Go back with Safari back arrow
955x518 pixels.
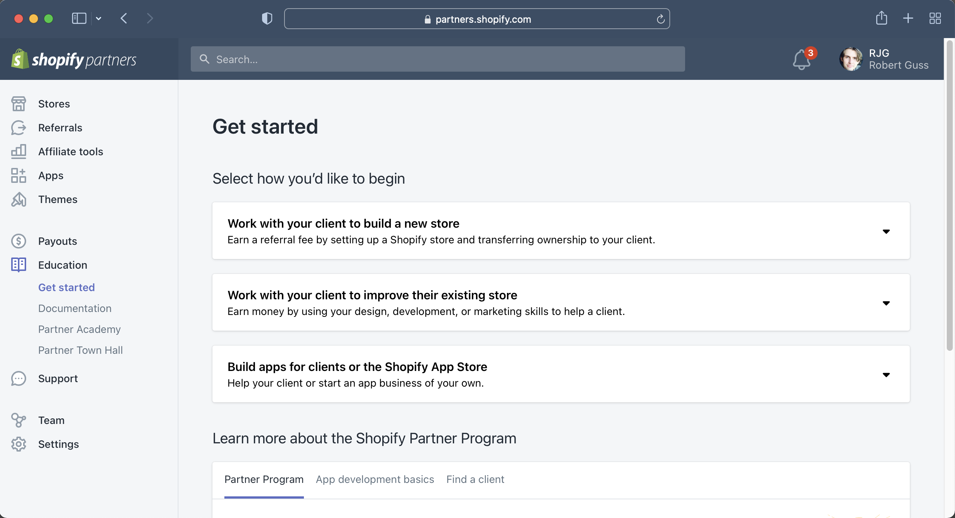[124, 18]
